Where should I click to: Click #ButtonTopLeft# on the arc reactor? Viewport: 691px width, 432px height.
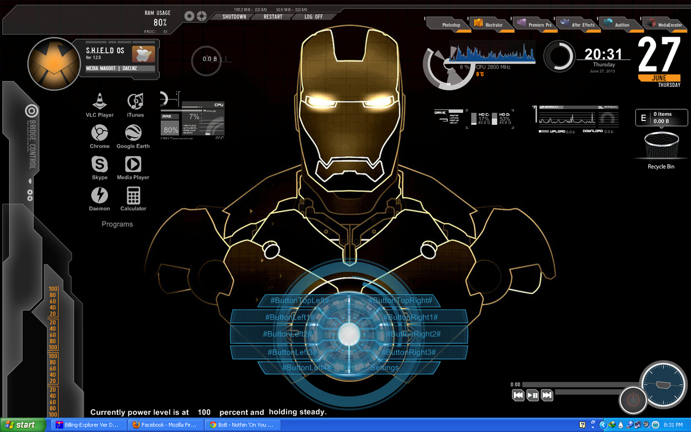click(x=300, y=300)
